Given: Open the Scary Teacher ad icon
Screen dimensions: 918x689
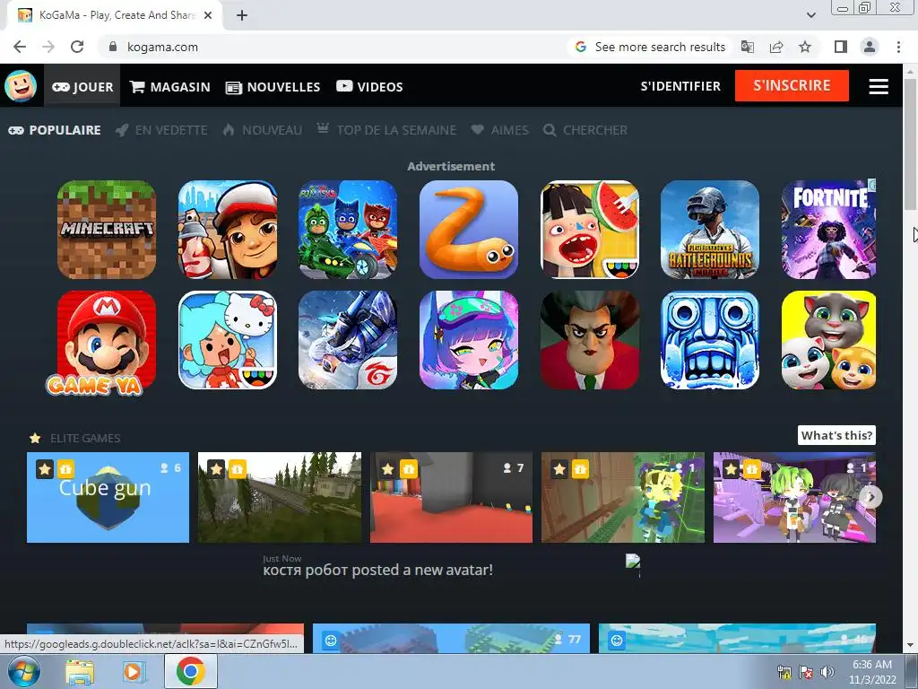Looking at the screenshot, I should click(590, 340).
